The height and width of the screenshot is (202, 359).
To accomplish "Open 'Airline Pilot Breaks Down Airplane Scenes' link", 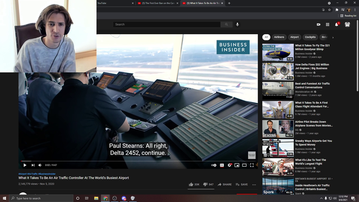I will click(314, 123).
